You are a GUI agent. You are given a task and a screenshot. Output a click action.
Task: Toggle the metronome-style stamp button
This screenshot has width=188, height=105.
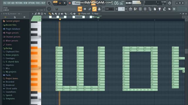[x=99, y=9]
